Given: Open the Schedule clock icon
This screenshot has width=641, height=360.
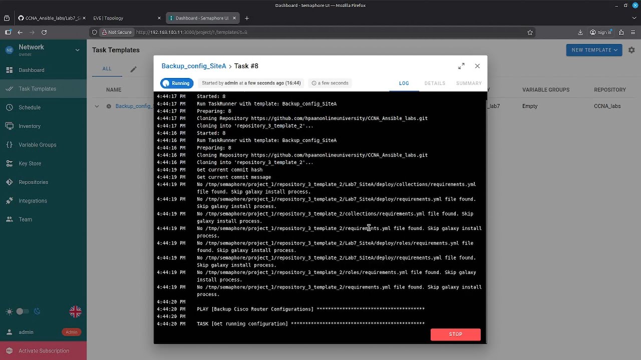Looking at the screenshot, I should point(9,107).
